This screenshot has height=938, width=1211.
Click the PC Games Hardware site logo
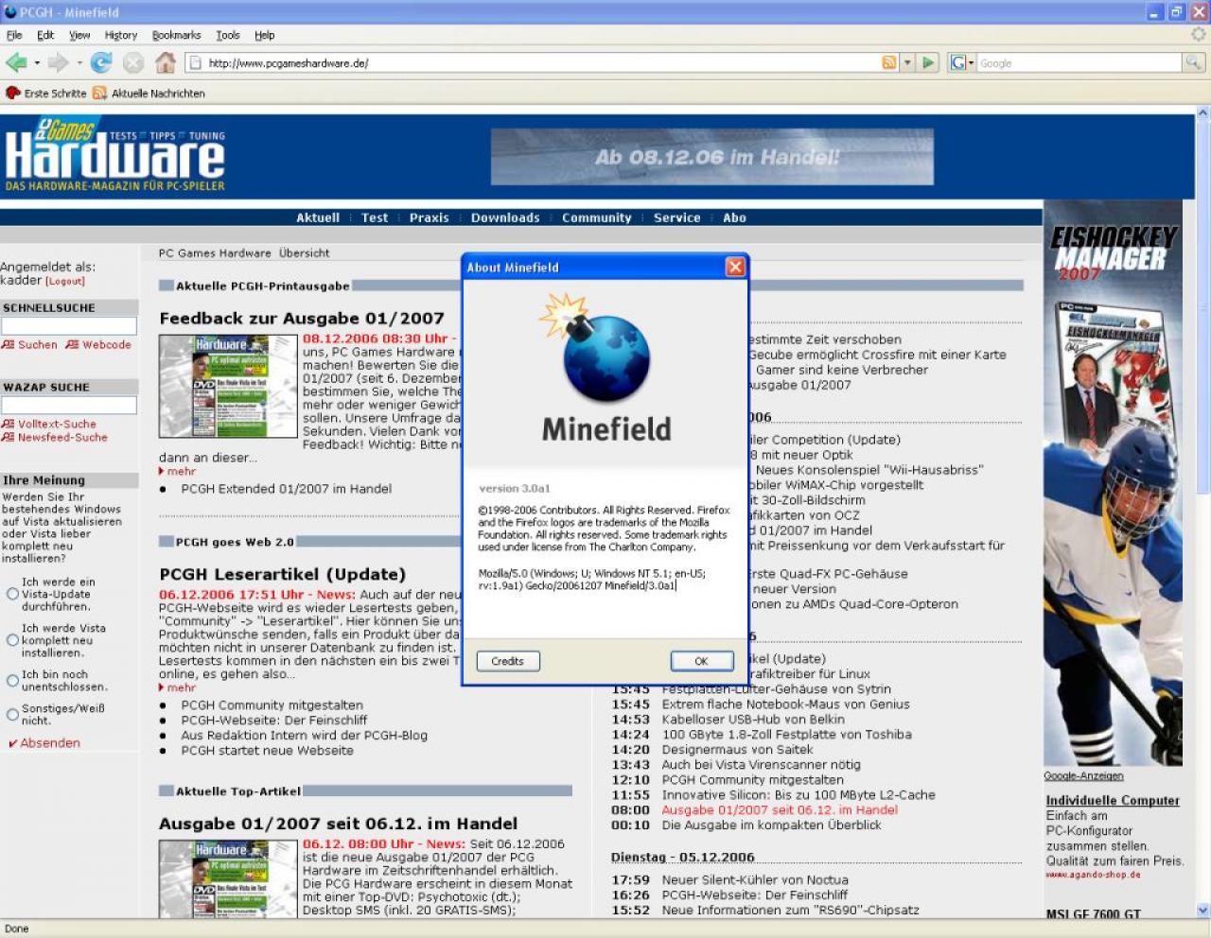pyautogui.click(x=114, y=155)
